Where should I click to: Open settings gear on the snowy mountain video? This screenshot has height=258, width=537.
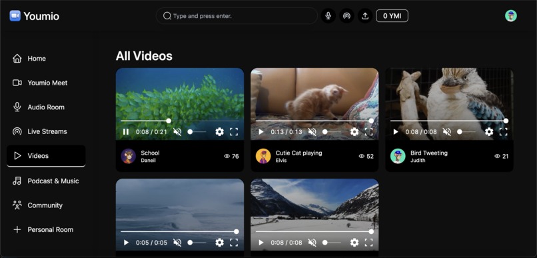point(354,243)
